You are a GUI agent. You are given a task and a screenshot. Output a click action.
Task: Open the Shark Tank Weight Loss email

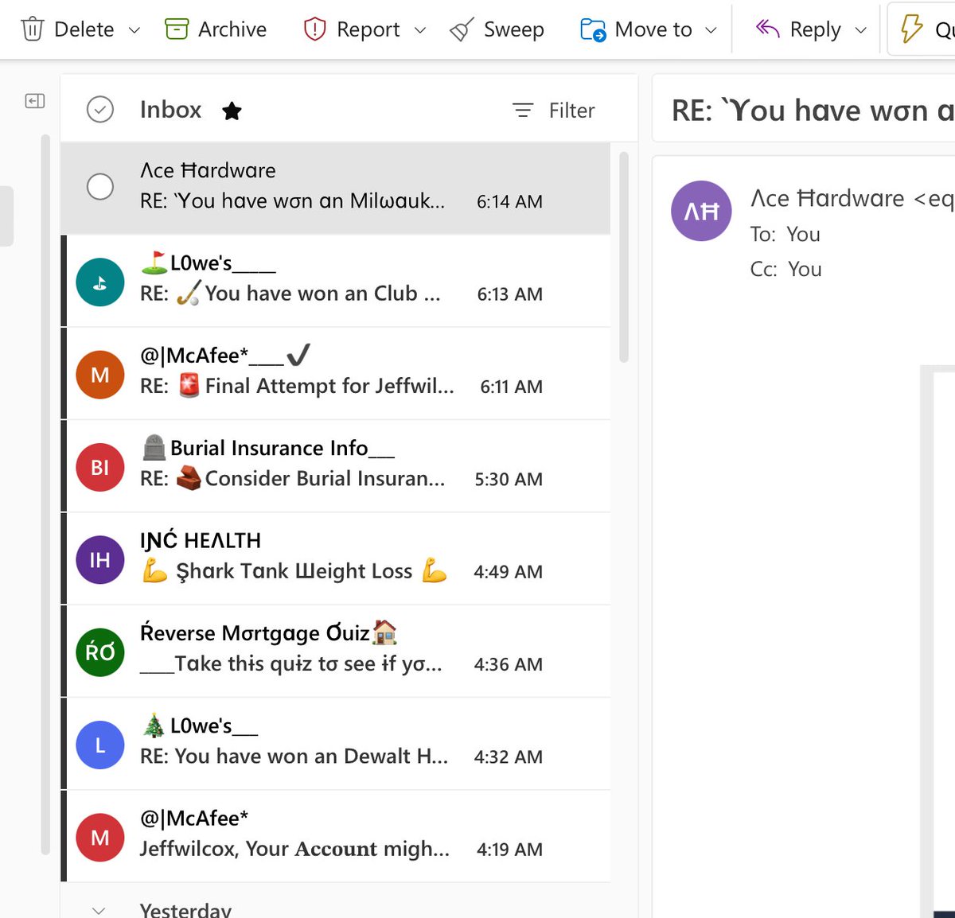336,558
